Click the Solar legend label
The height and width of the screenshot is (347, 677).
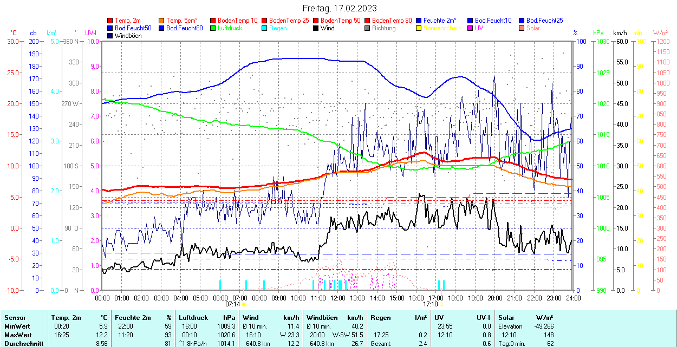[533, 28]
